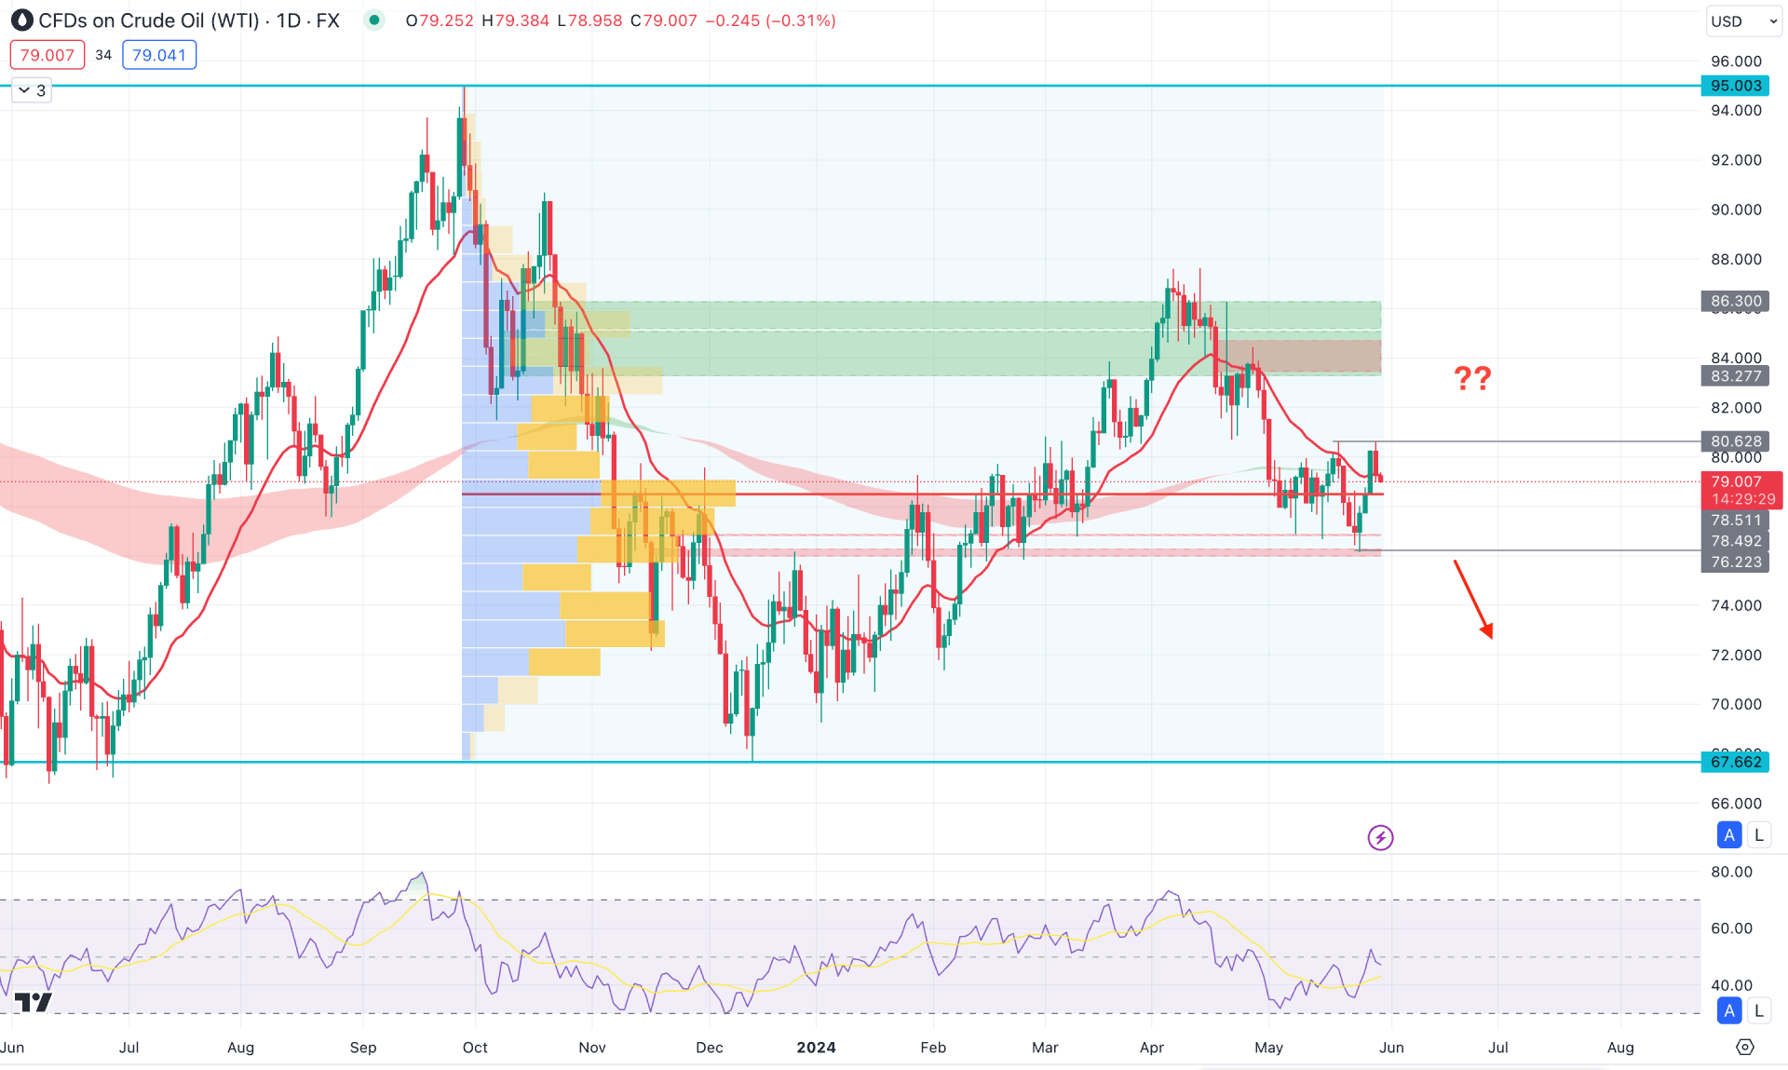1788x1070 pixels.
Task: Click the purple lightning events icon
Action: click(x=1380, y=837)
